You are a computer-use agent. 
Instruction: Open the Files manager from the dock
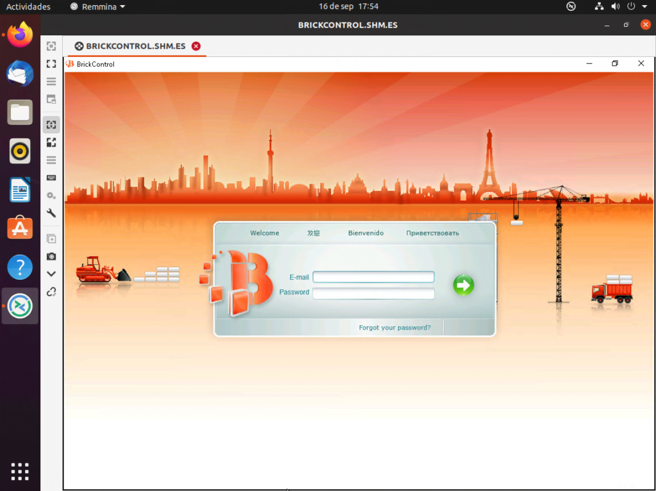pyautogui.click(x=20, y=112)
